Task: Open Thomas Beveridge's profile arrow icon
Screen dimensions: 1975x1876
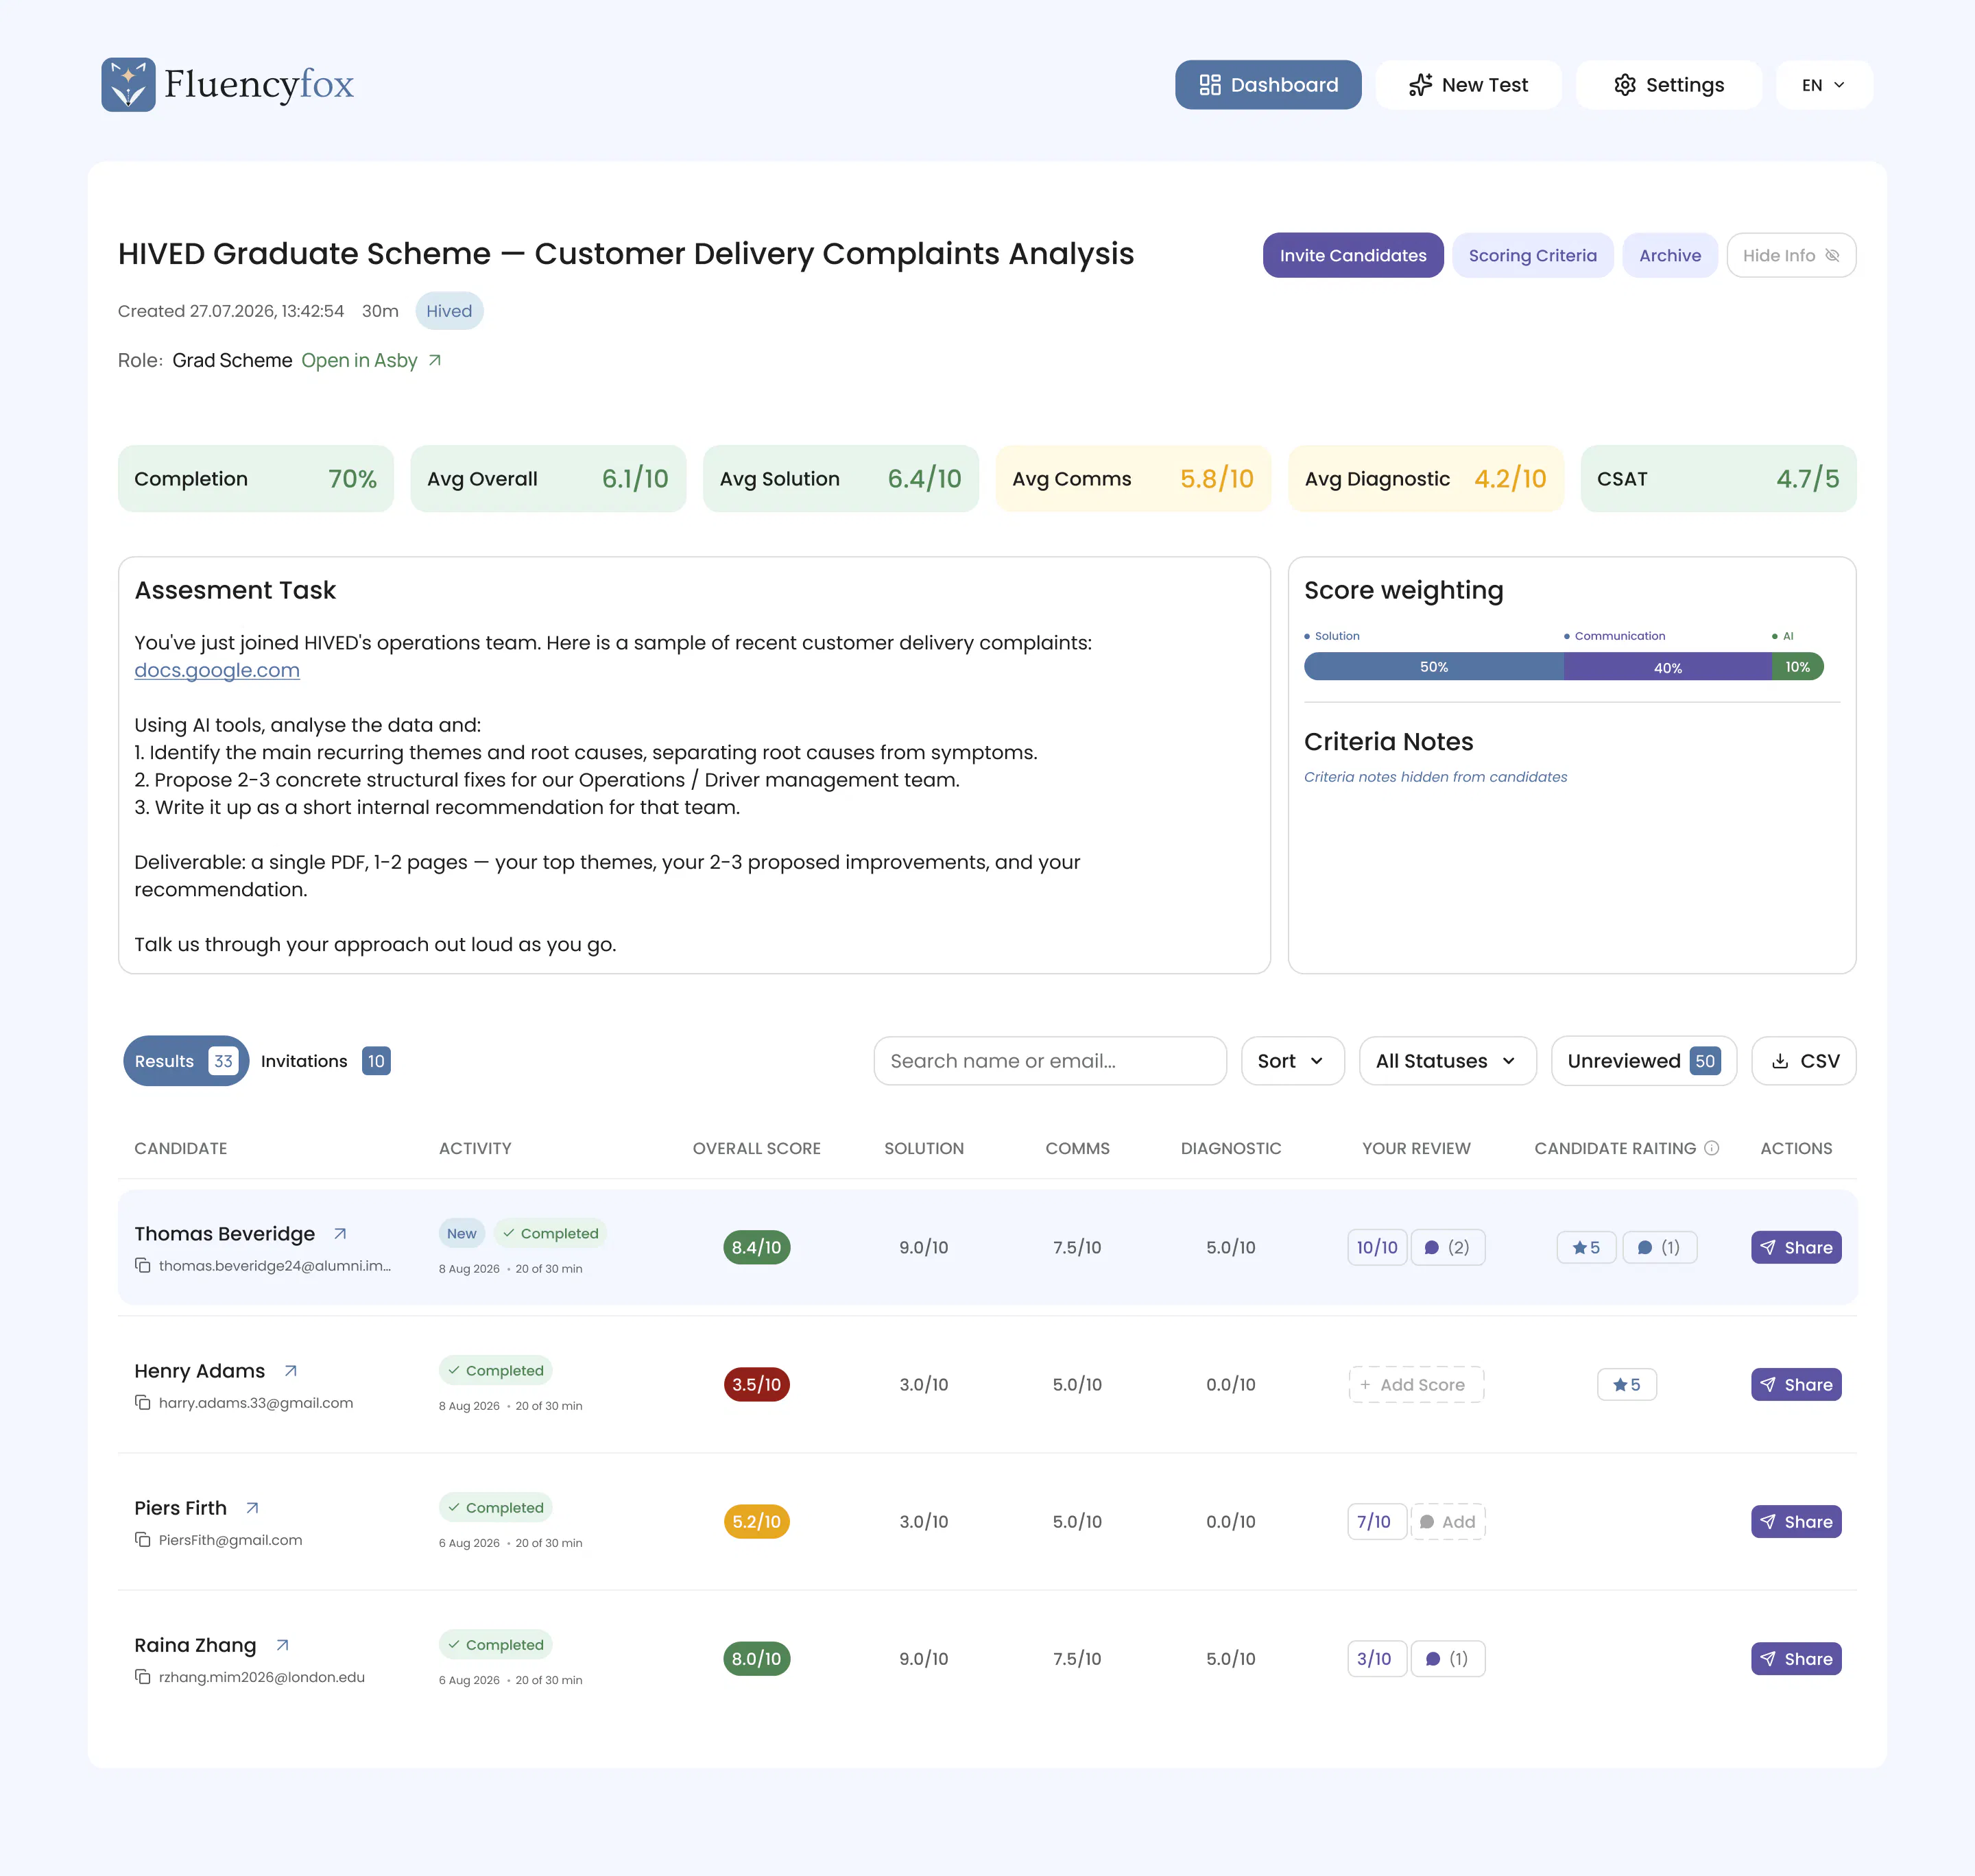Action: [x=340, y=1234]
